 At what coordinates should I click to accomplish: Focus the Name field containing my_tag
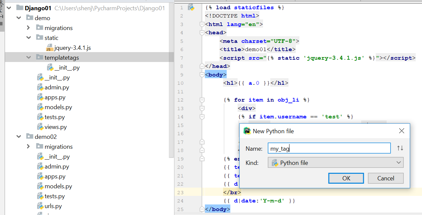[329, 148]
